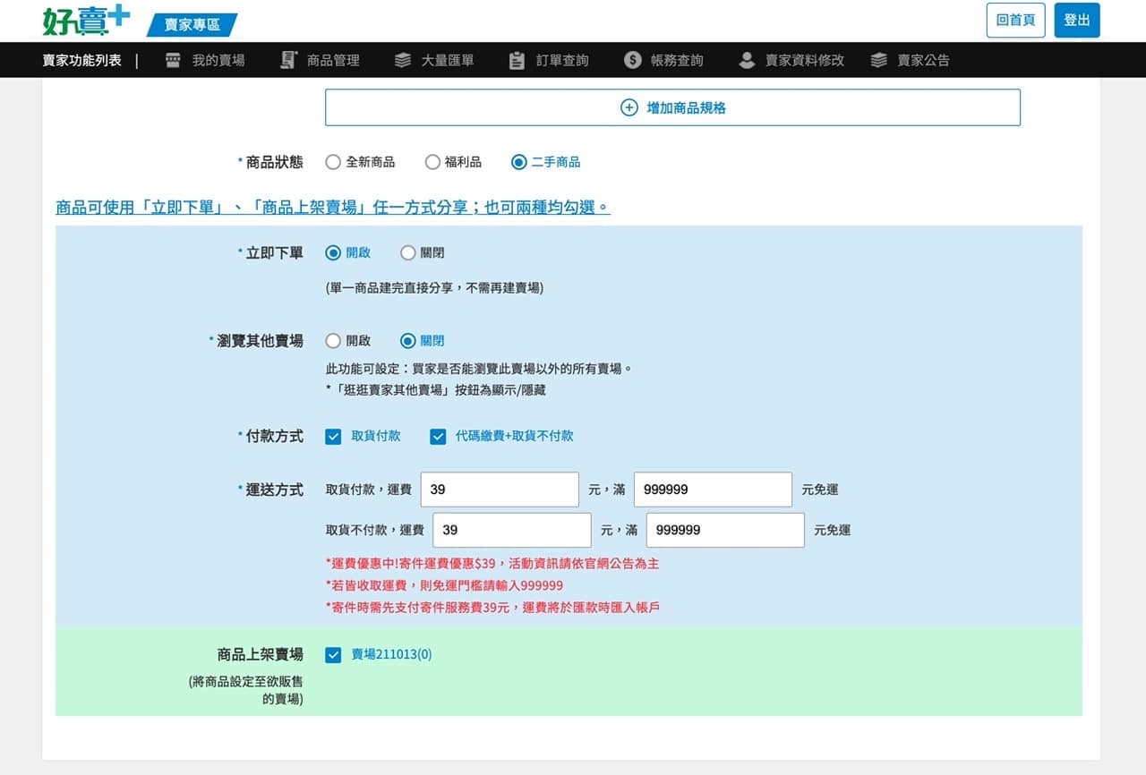
Task: Click the layers icon beside 賣家公告
Action: click(x=879, y=60)
